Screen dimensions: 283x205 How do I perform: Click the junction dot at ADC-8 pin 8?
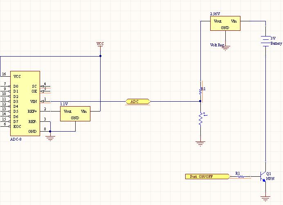(50, 131)
